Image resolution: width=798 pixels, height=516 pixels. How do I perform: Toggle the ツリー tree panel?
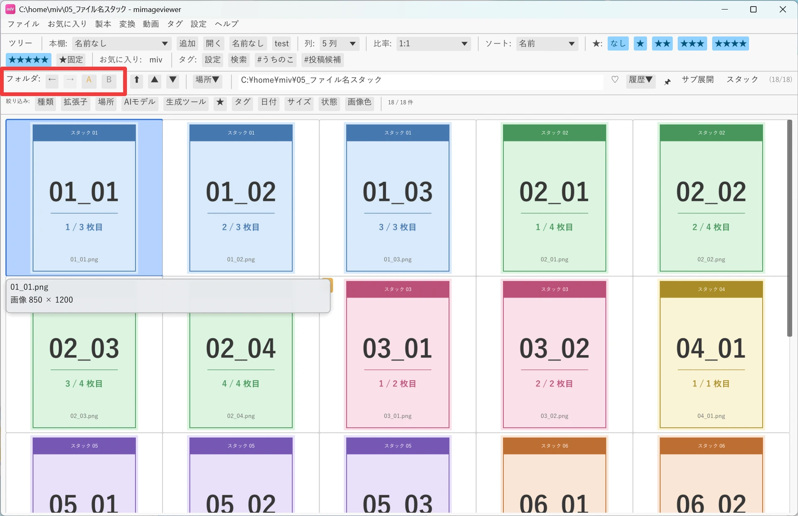coord(21,43)
